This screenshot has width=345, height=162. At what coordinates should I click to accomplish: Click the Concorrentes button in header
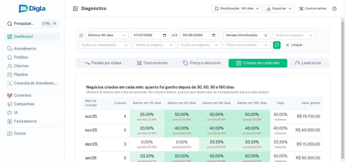pos(313,9)
